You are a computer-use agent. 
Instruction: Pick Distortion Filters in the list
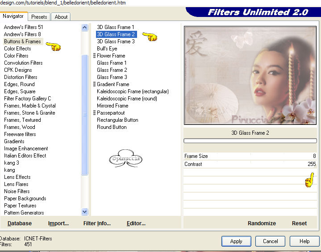[21, 77]
